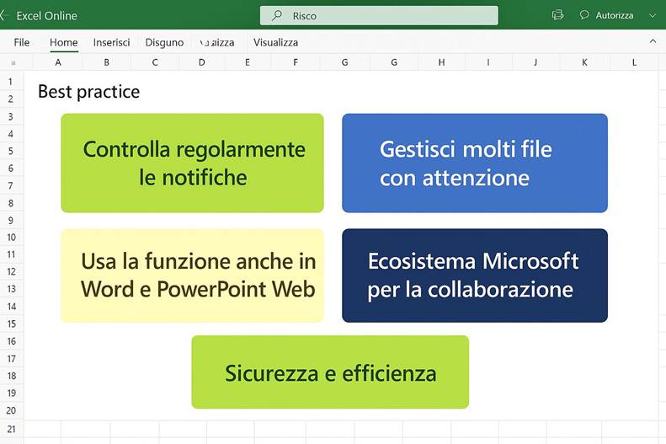Select column K header
This screenshot has width=666, height=444.
tap(584, 62)
